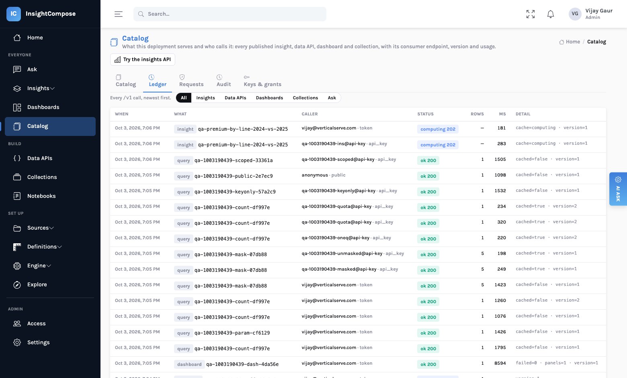Open the Ask chat icon in sidebar
The width and height of the screenshot is (627, 378).
(17, 70)
